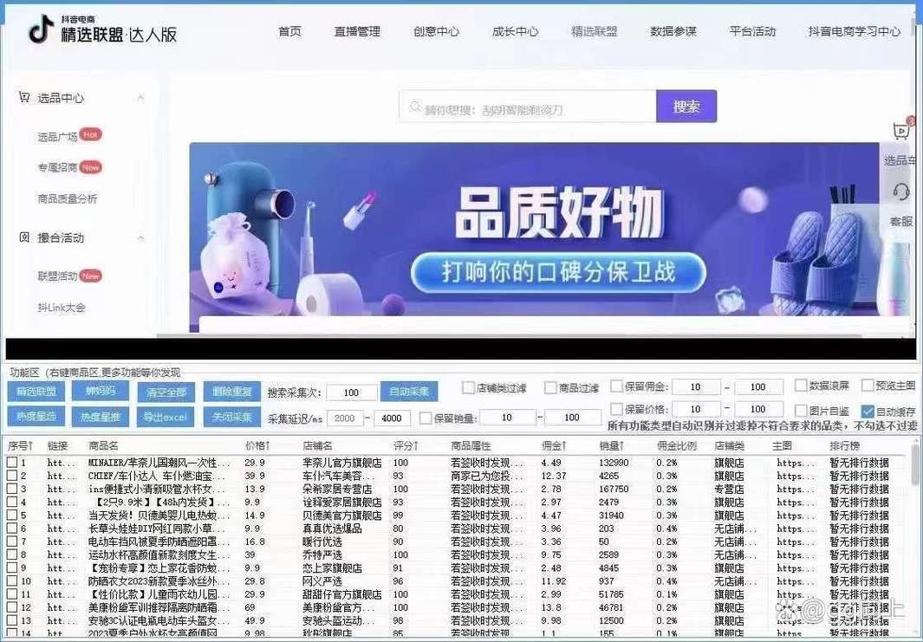The image size is (923, 642).
Task: Click the 搜索采集次 input field
Action: [x=350, y=391]
